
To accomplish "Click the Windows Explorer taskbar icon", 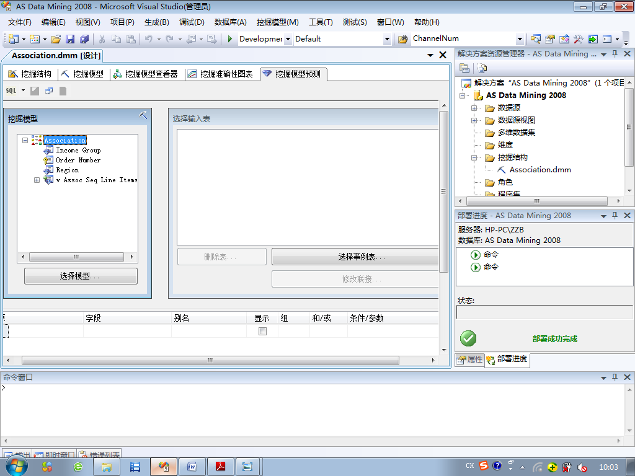I will coord(107,467).
